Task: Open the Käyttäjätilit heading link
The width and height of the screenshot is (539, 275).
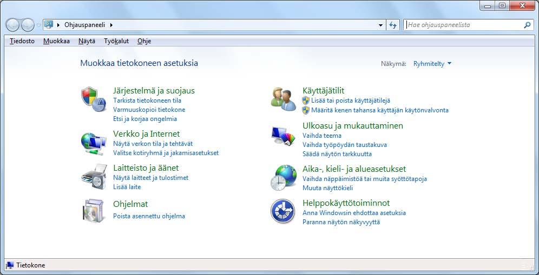Action: 324,91
